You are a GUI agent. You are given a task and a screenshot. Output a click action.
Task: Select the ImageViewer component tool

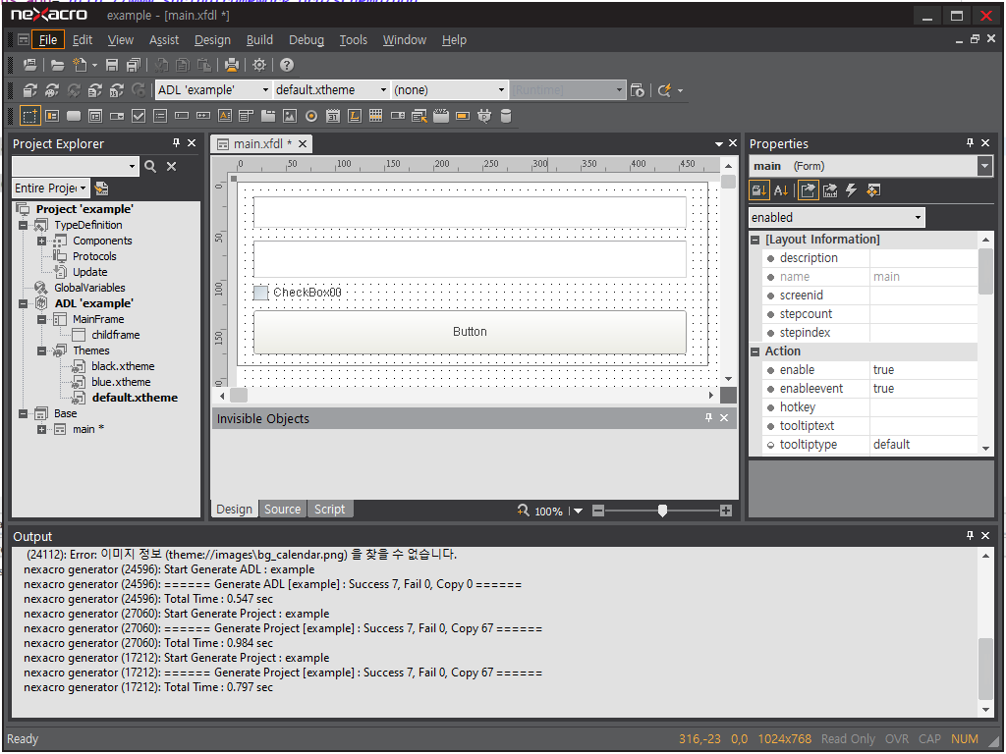pos(290,116)
